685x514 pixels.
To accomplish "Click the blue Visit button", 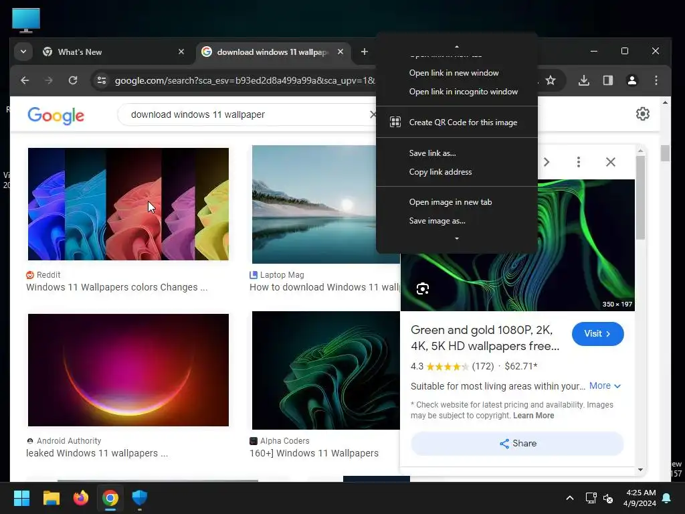I will point(597,334).
